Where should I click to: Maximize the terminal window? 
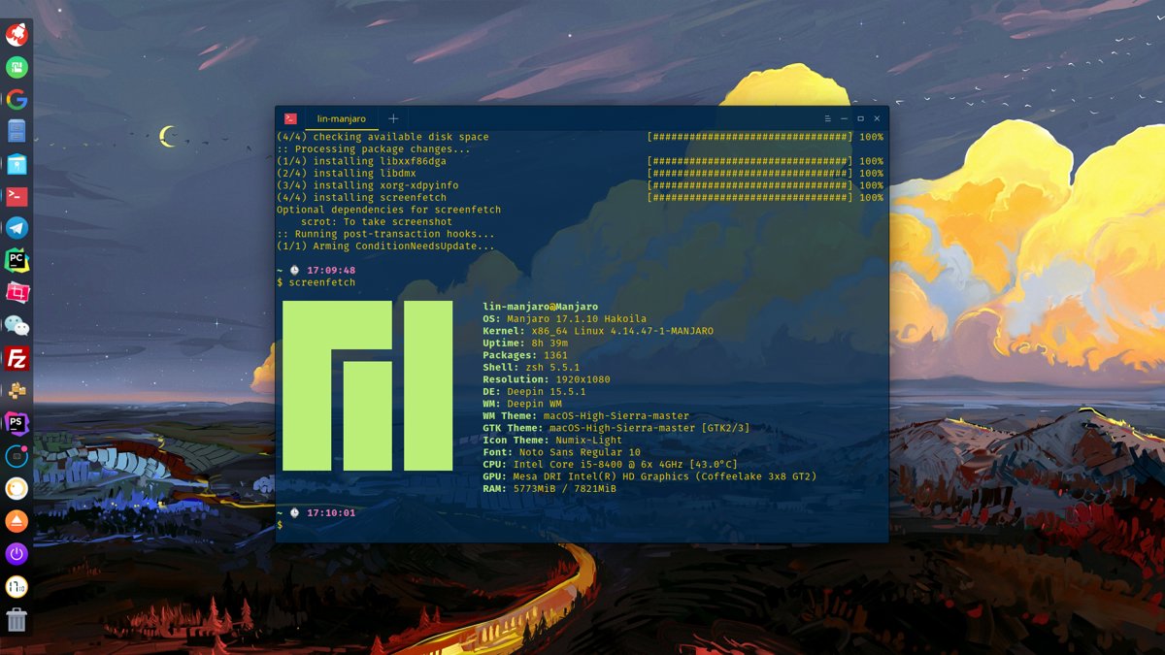[860, 118]
